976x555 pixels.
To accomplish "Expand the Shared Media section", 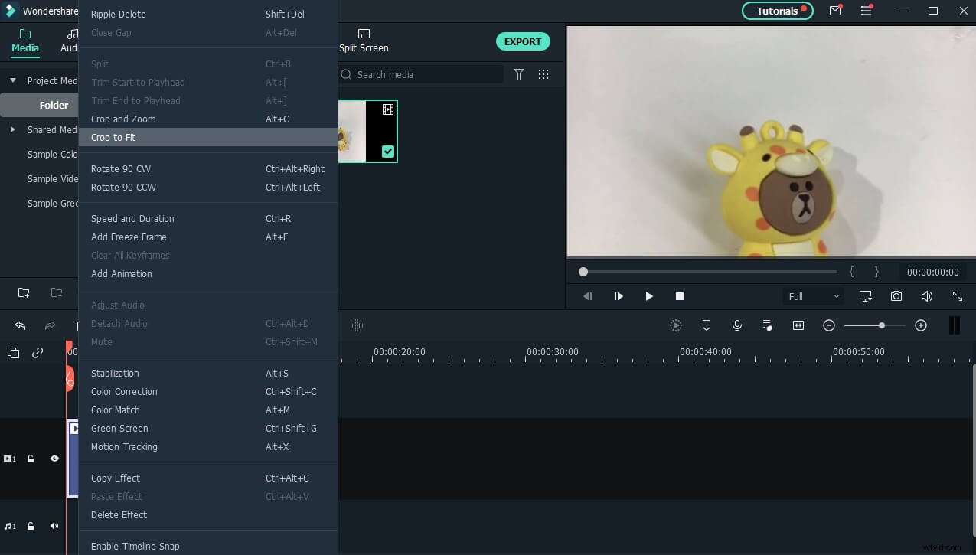I will (x=13, y=129).
